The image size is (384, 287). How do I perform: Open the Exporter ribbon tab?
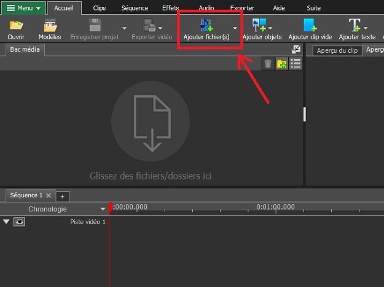(x=242, y=8)
